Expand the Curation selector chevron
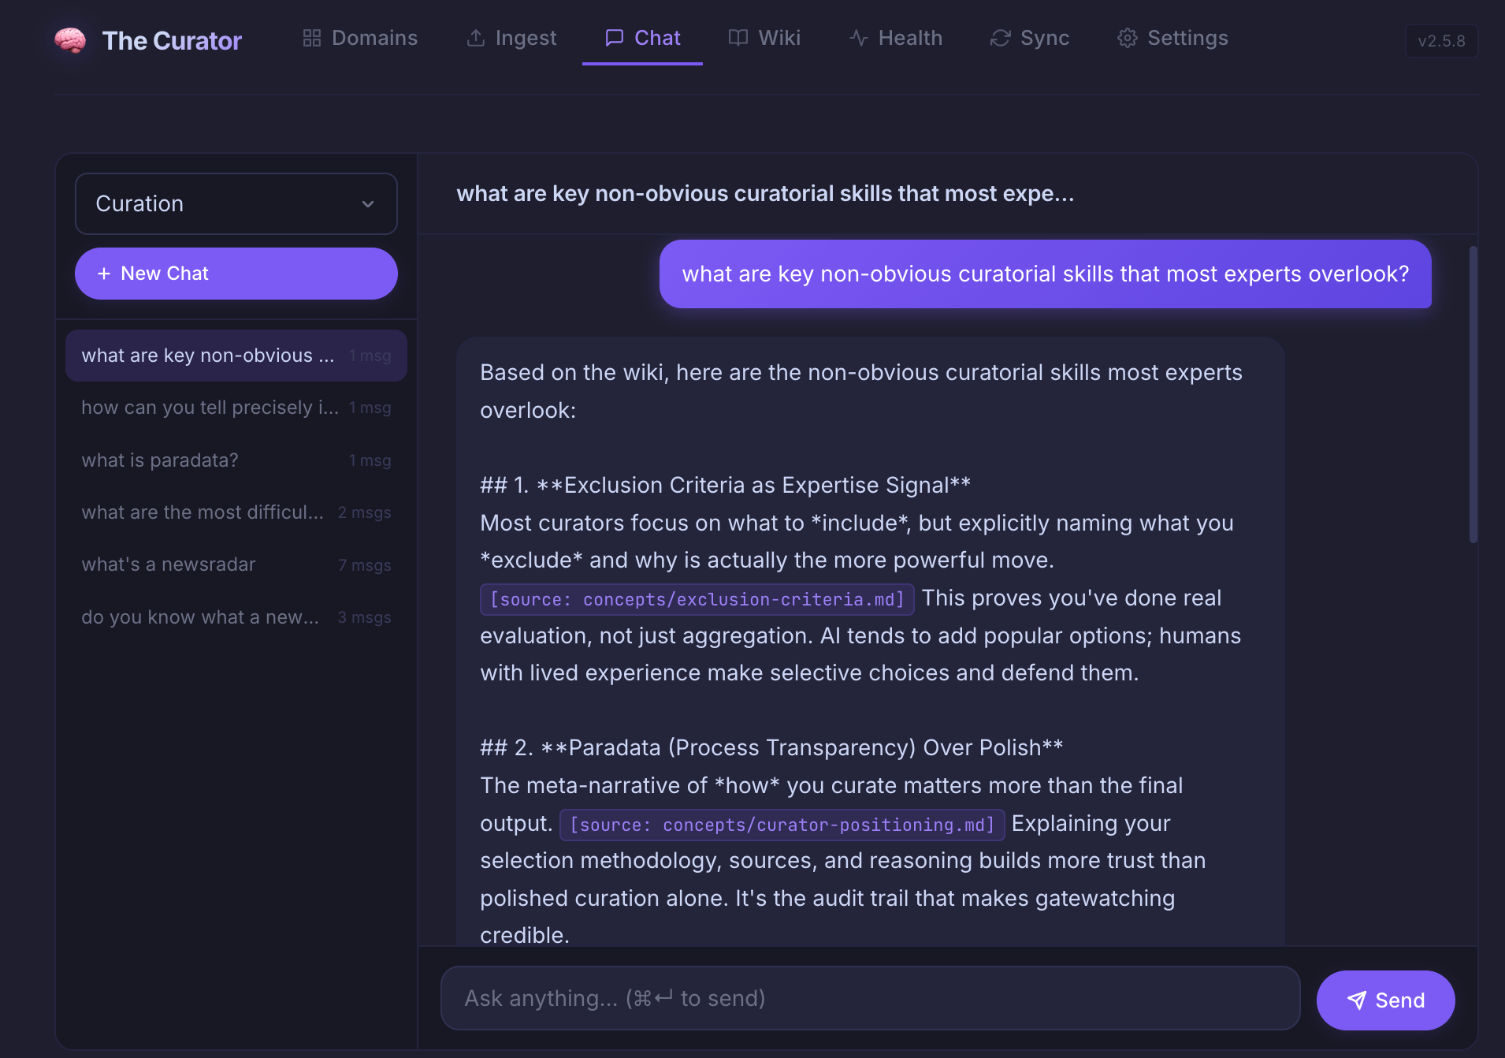Image resolution: width=1505 pixels, height=1058 pixels. 368,204
